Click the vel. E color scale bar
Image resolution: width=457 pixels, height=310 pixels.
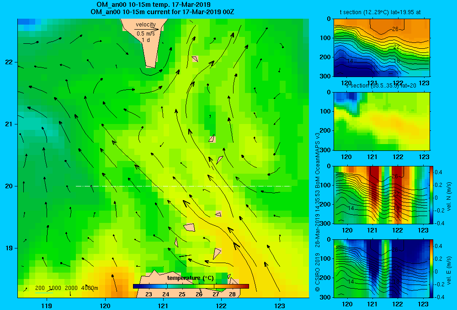[432, 269]
